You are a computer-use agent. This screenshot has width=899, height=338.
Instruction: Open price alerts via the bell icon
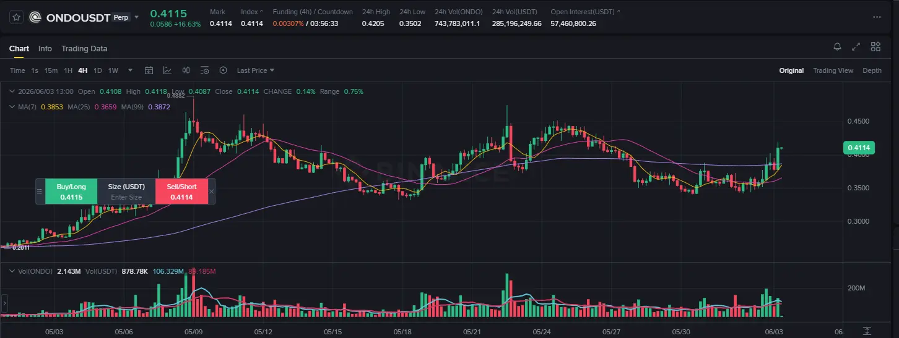(837, 46)
